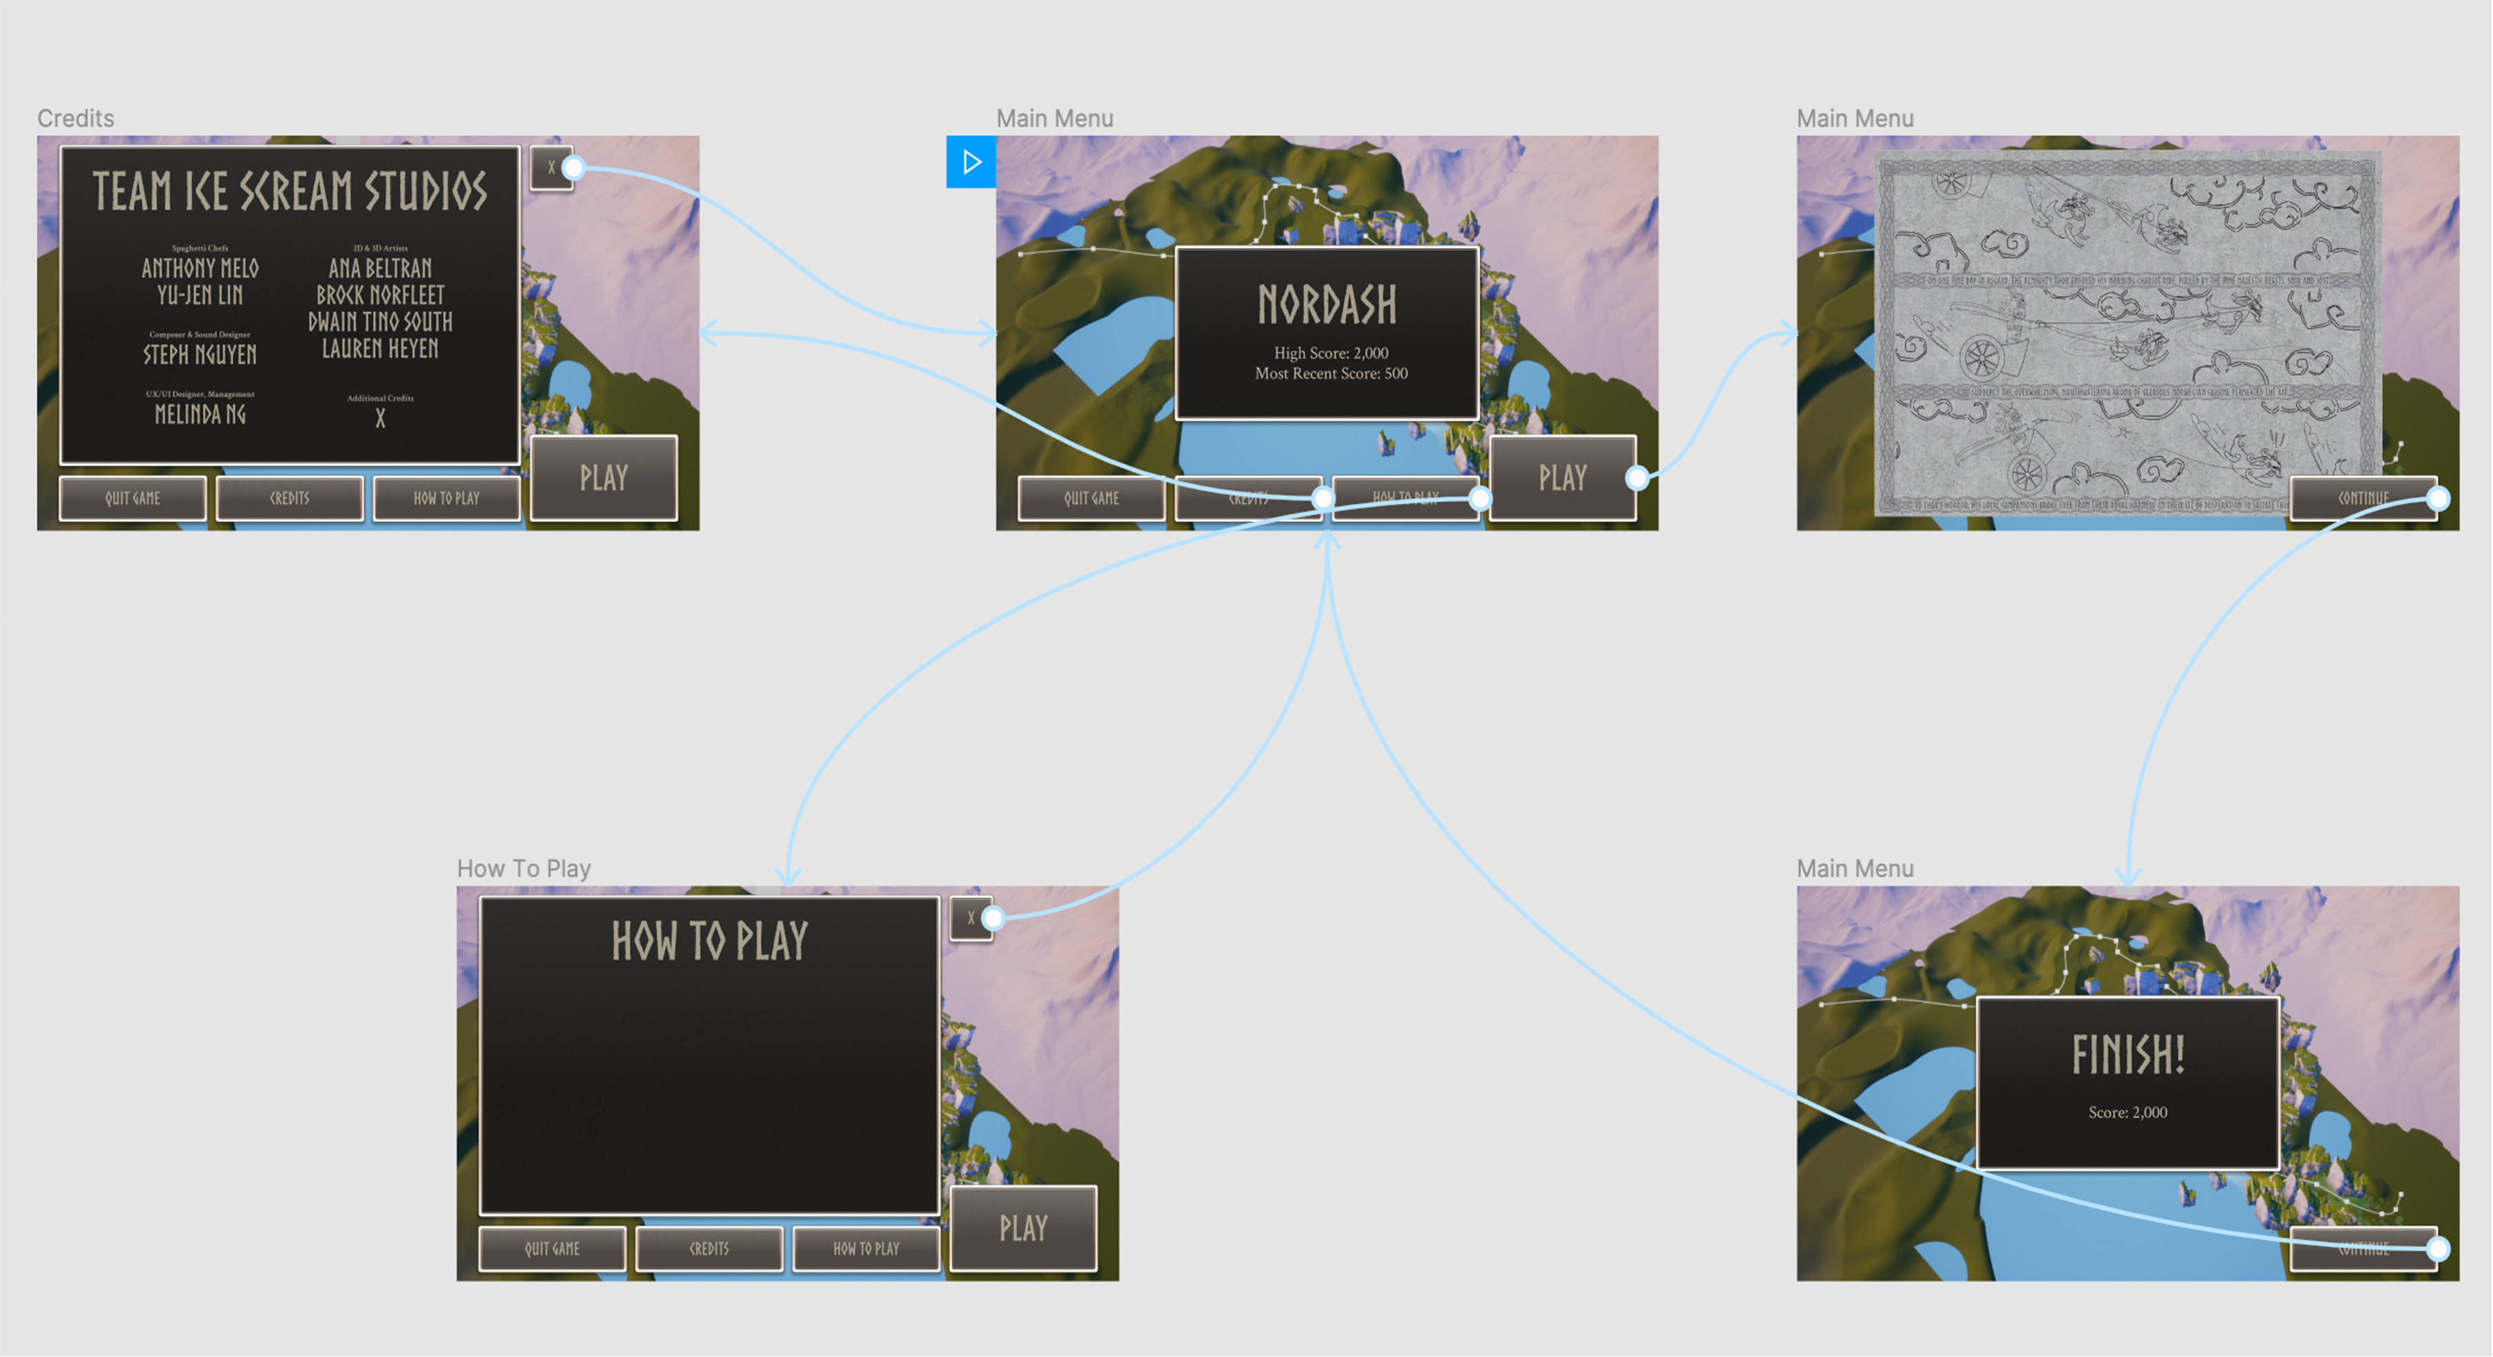Select the How To Play frame label
This screenshot has height=1357, width=2493.
pos(523,868)
